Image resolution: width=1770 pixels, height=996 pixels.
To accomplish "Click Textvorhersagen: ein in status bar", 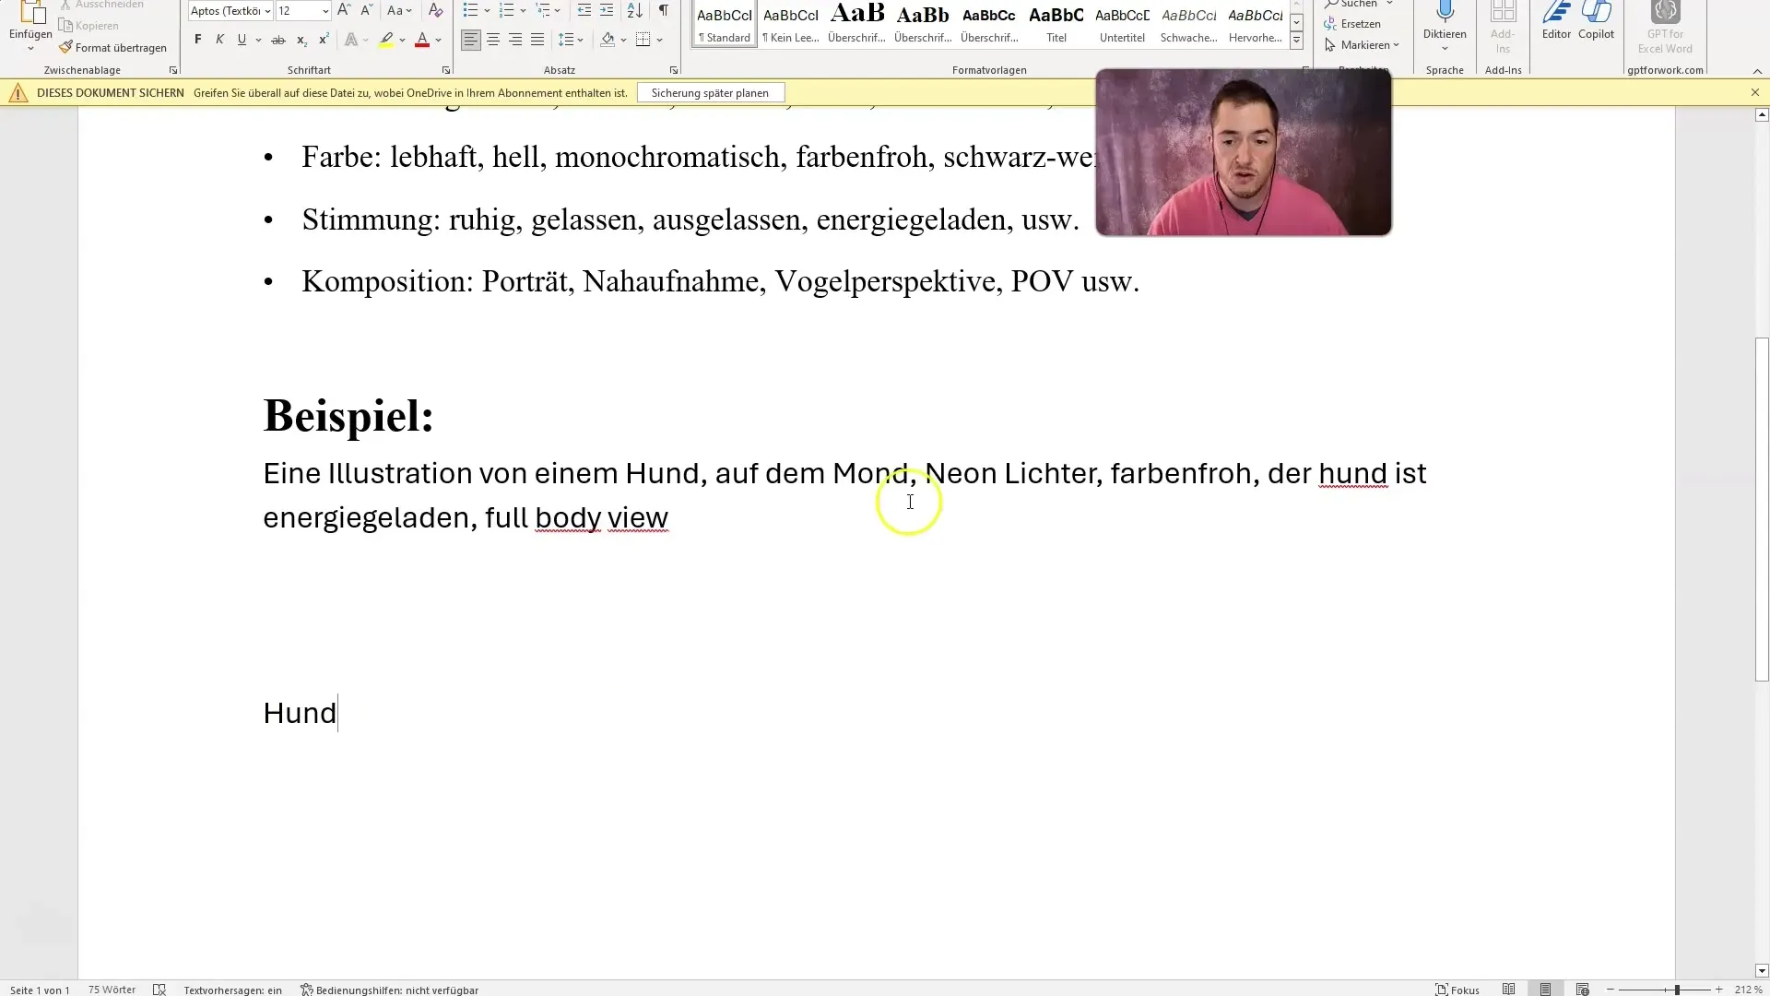I will [232, 990].
